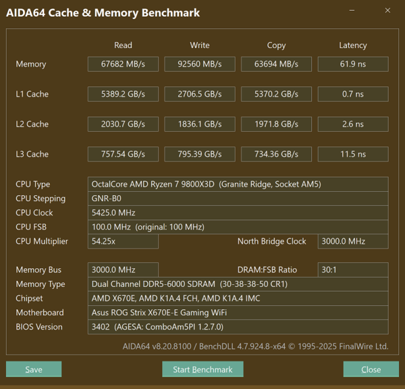Click the CPU Clock field 5425.0 MHz
The width and height of the screenshot is (405, 389).
pyautogui.click(x=238, y=213)
